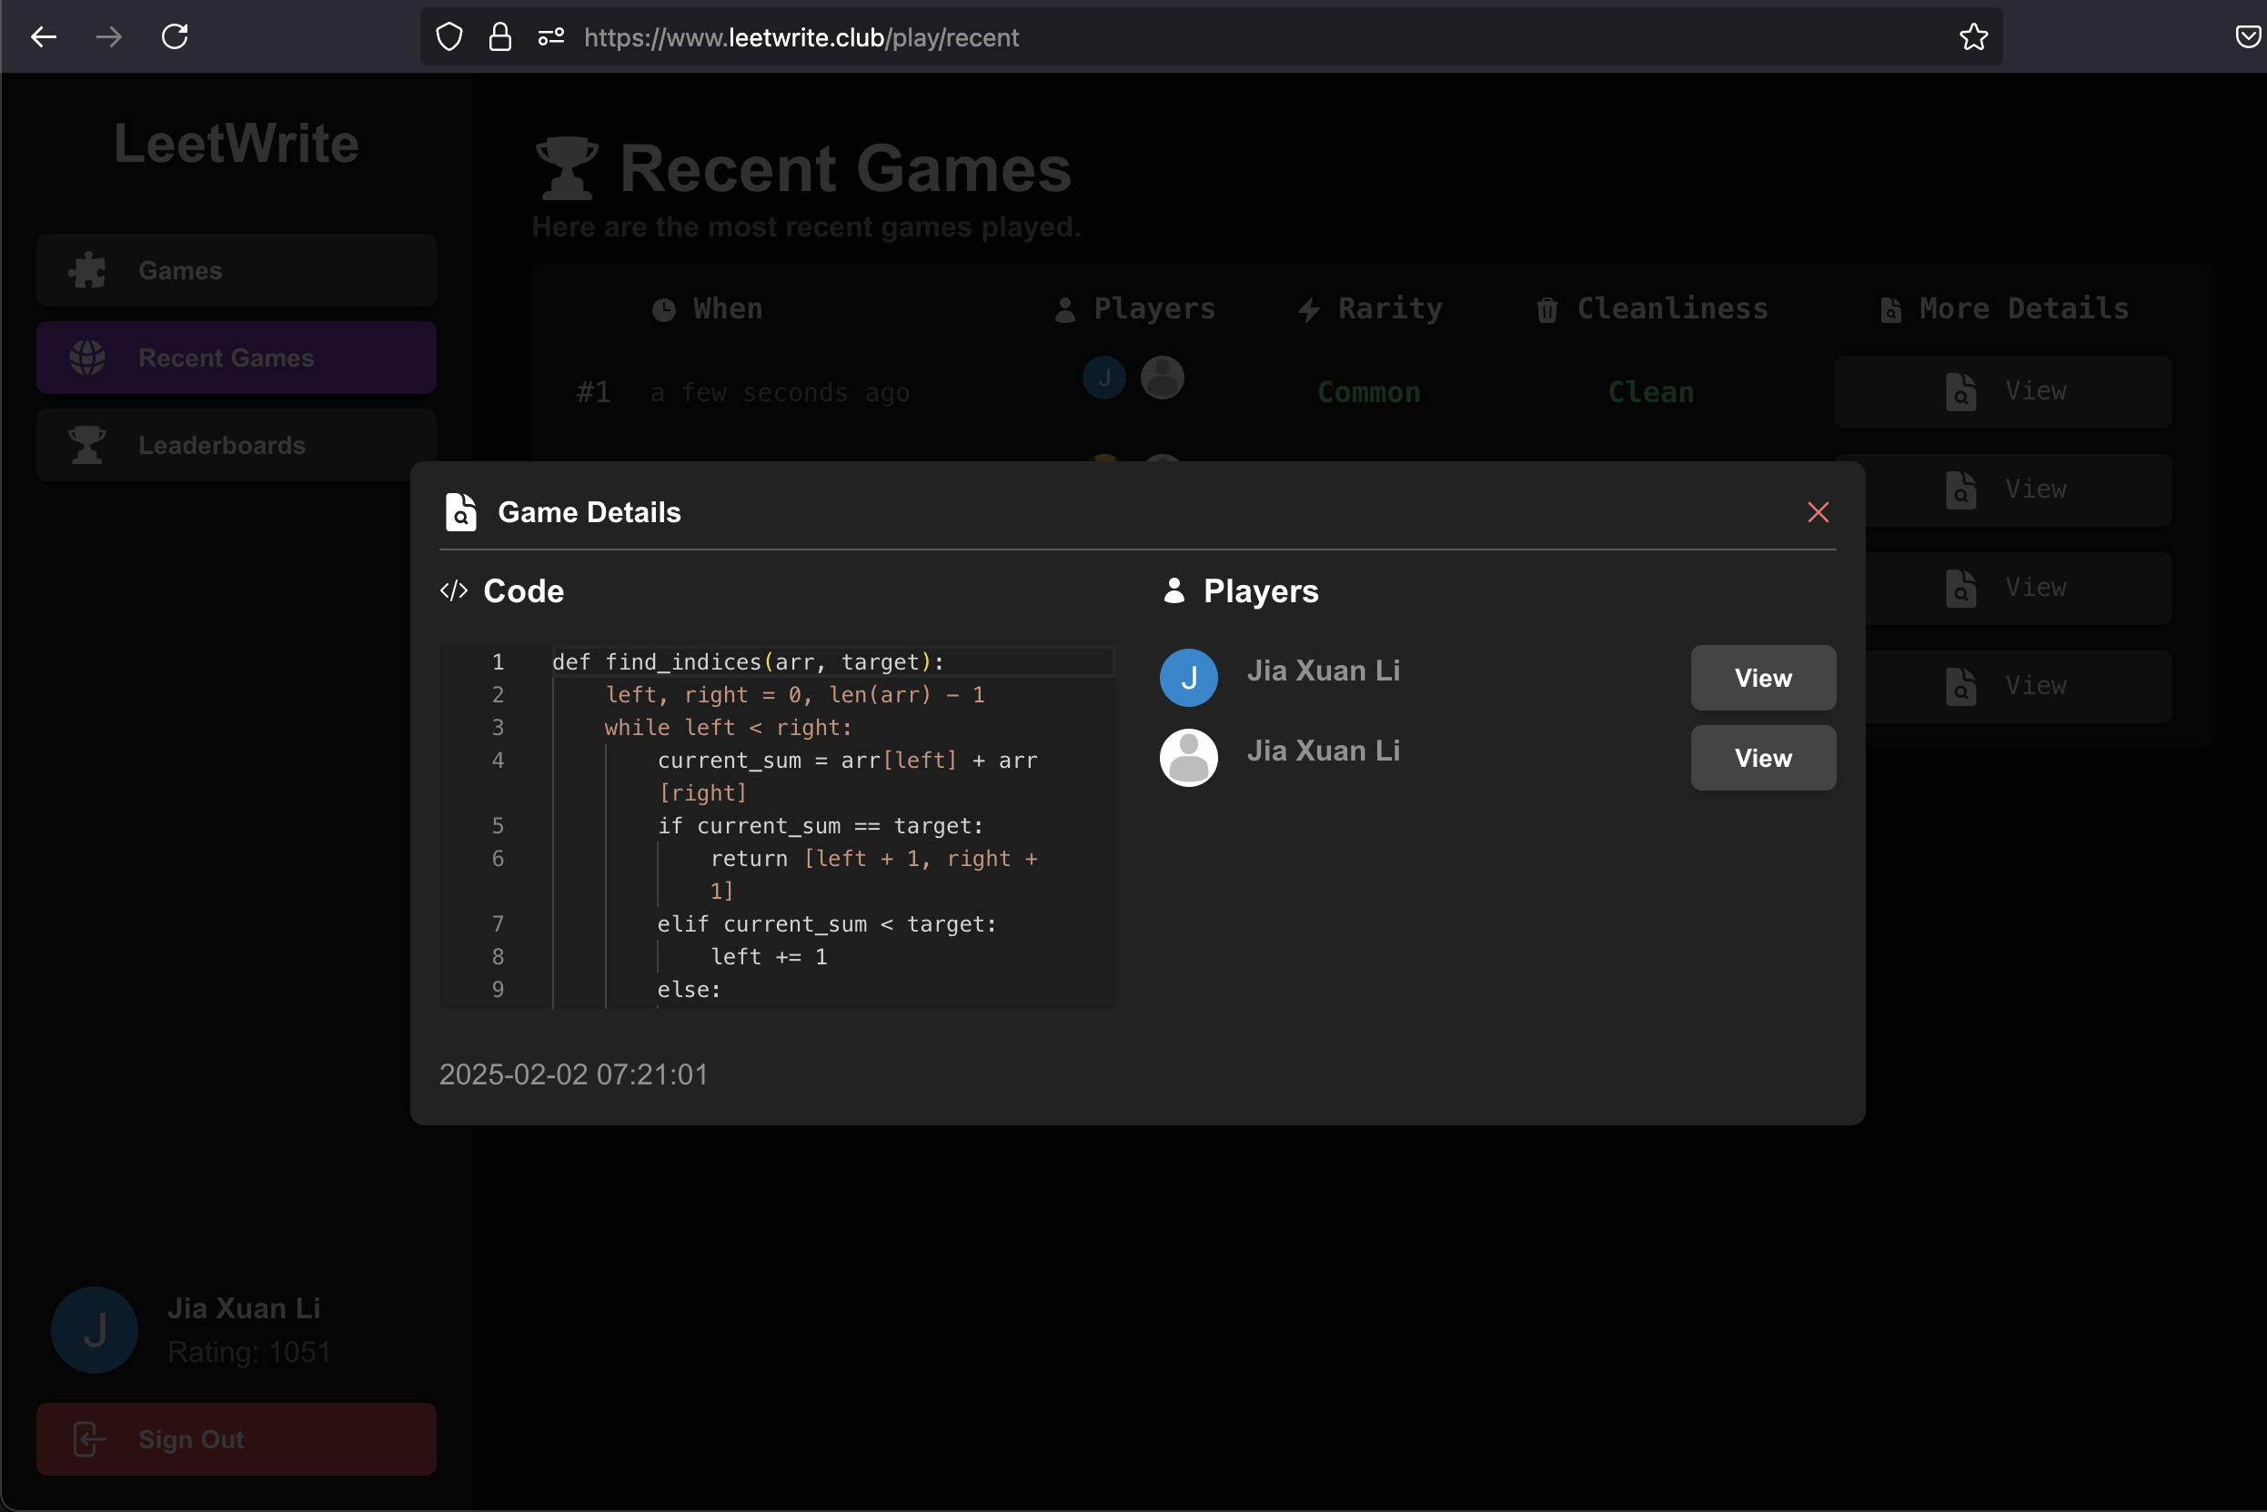The height and width of the screenshot is (1512, 2267).
Task: Open the Games sidebar item
Action: (237, 271)
